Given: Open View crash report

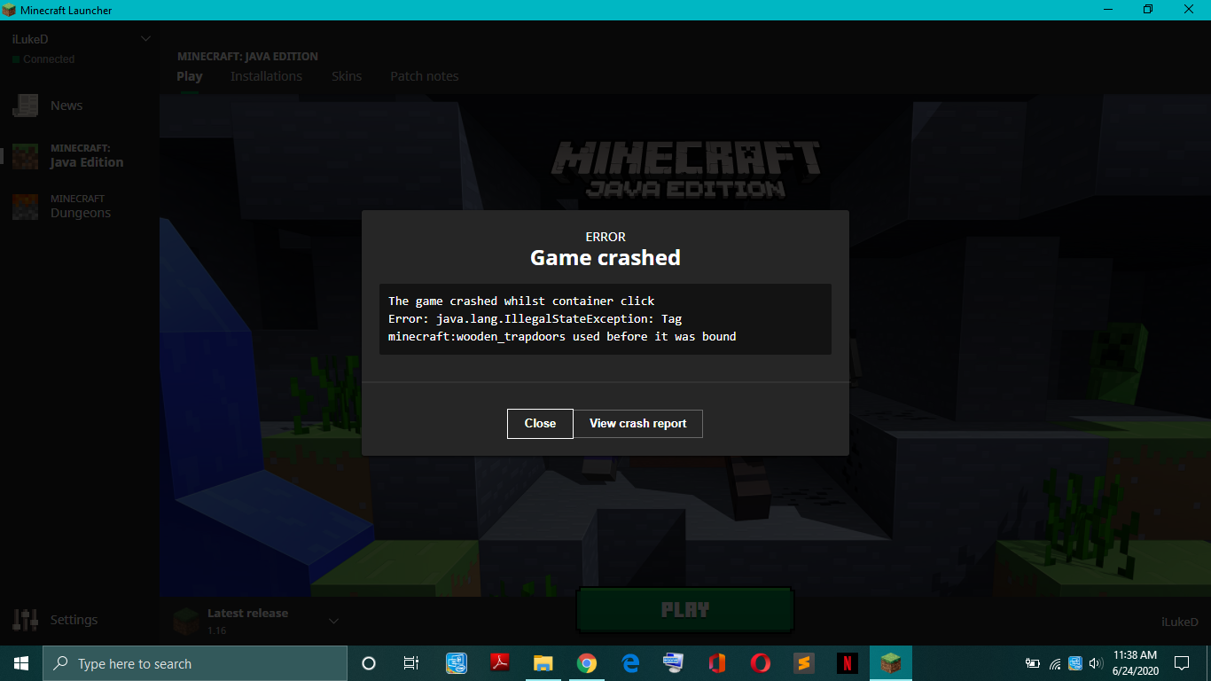Looking at the screenshot, I should [x=638, y=424].
